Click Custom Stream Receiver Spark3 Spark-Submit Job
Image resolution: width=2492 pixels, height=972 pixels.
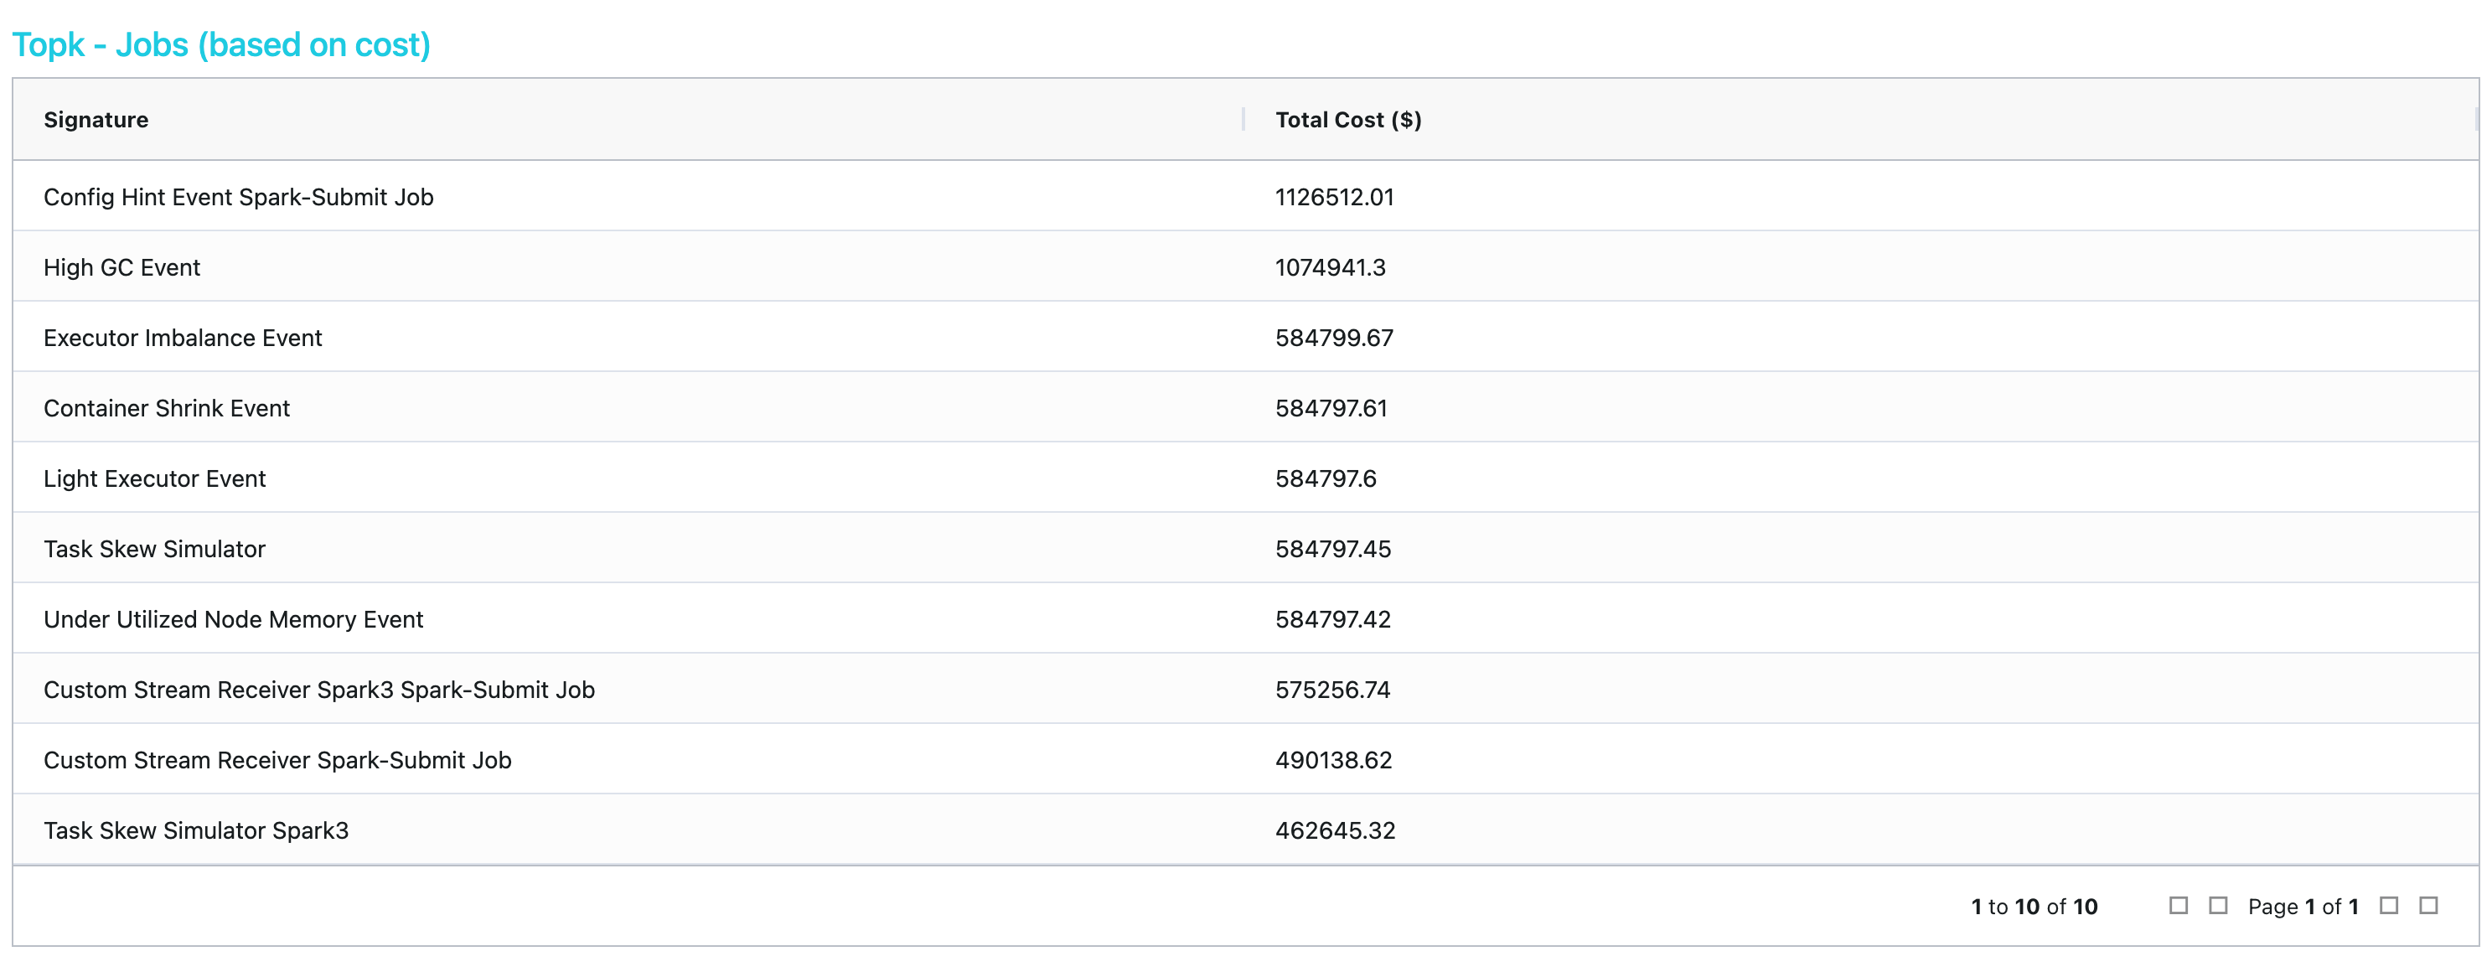(x=319, y=690)
